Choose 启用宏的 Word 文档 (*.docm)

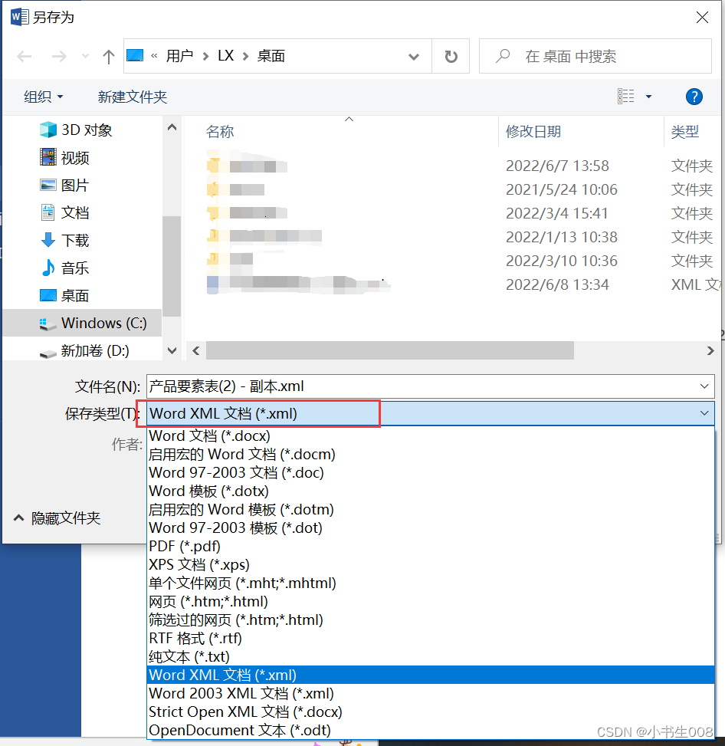[x=431, y=455]
